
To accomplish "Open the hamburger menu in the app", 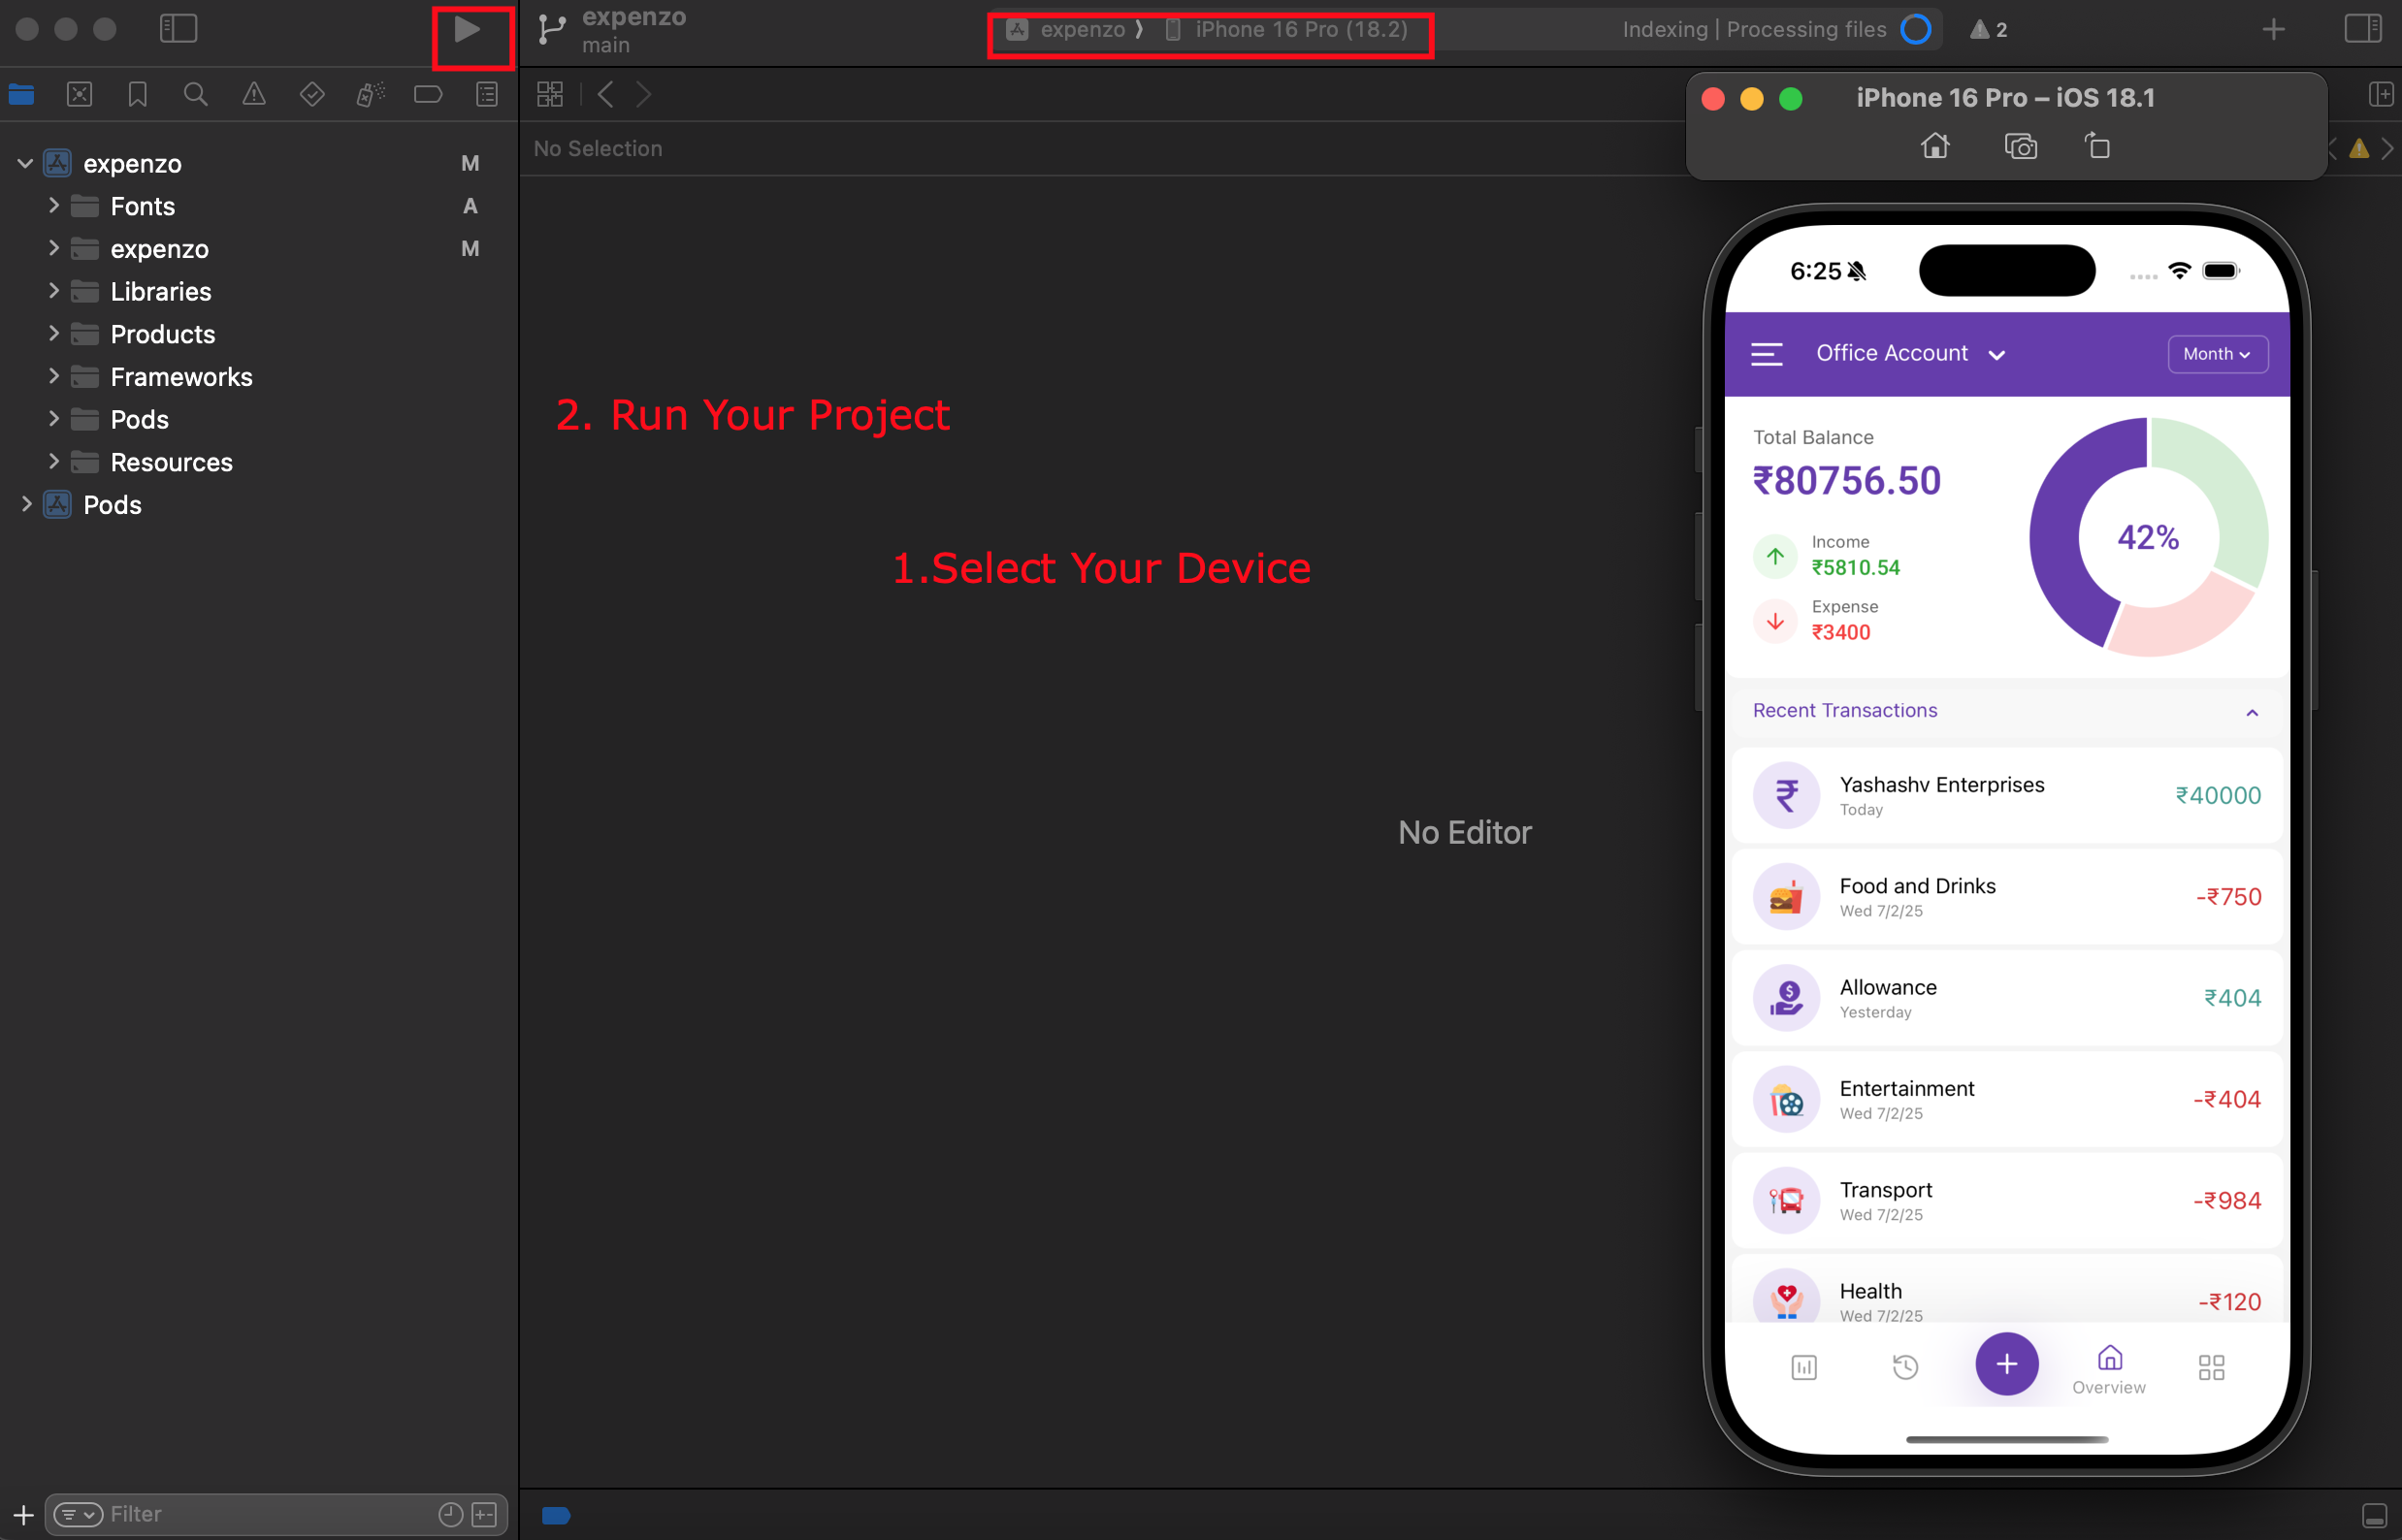I will 1767,354.
